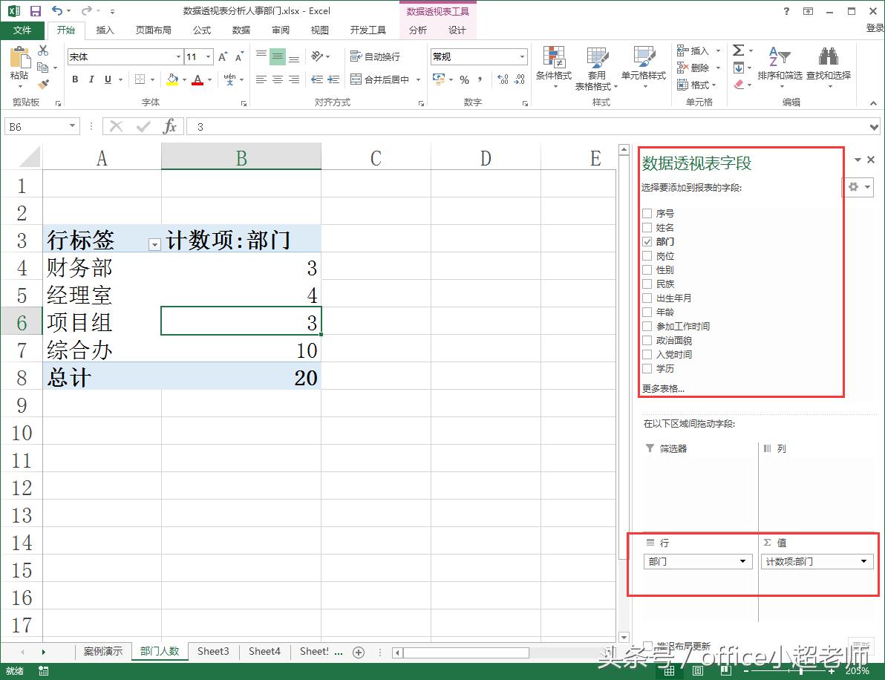The width and height of the screenshot is (885, 680).
Task: Open the 行标签 filter dropdown
Action: [154, 243]
